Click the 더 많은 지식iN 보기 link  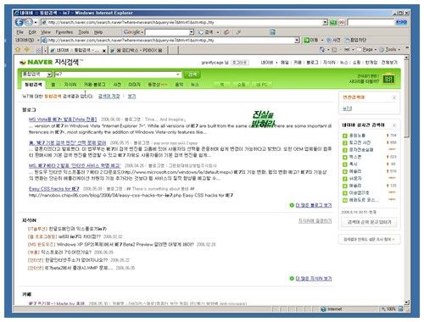314,279
